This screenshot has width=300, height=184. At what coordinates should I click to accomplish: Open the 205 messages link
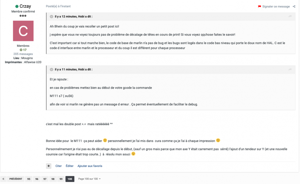click(23, 54)
